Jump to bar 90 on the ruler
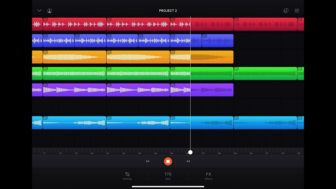Screen dimensions: 336x189 point(251,153)
